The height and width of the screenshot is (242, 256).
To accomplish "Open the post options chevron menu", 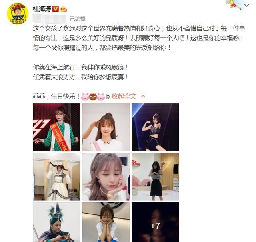I will [246, 5].
